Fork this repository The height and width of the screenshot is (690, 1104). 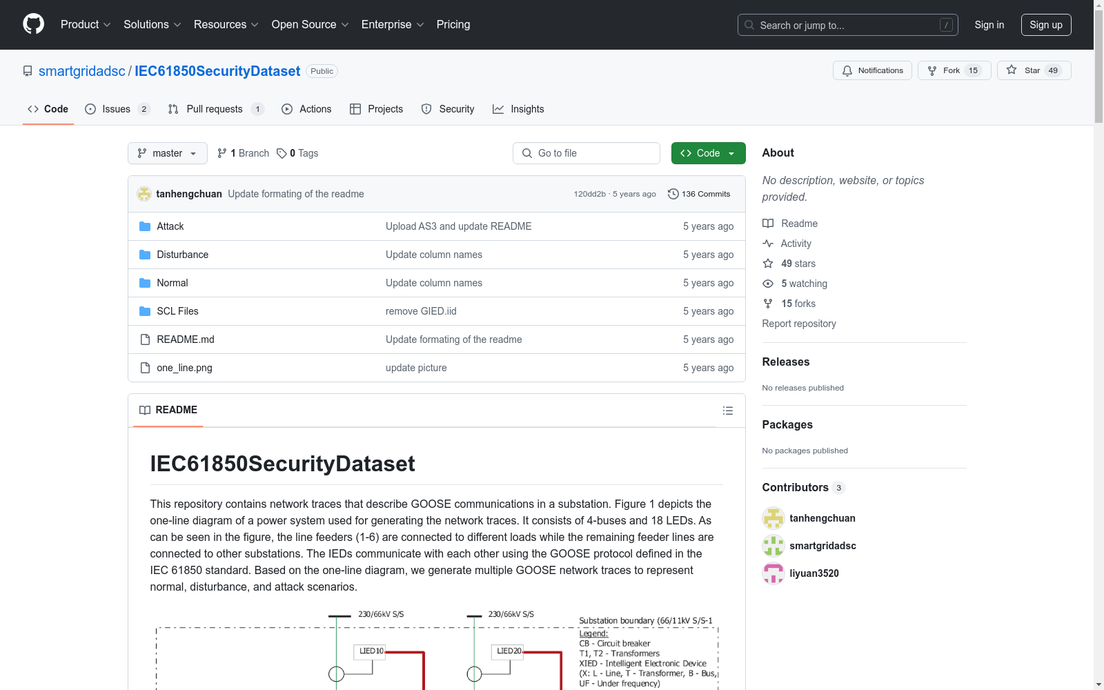coord(954,70)
